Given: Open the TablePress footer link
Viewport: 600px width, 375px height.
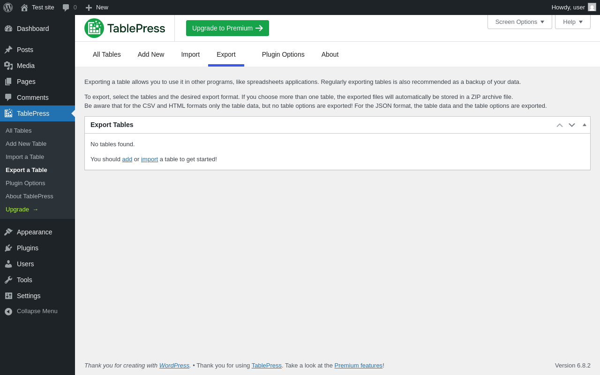Looking at the screenshot, I should 267,365.
